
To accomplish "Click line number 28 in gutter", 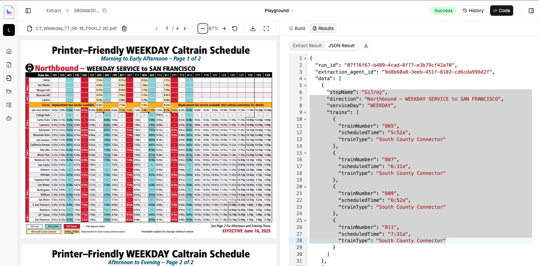I will pos(299,241).
